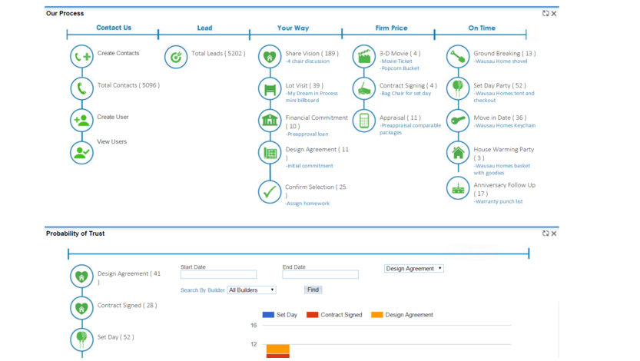Click the Contract Signing hand icon
Image resolution: width=640 pixels, height=361 pixels.
[x=364, y=88]
